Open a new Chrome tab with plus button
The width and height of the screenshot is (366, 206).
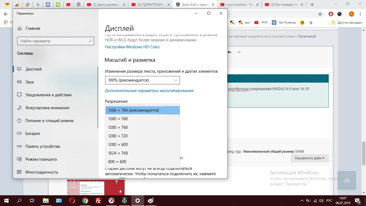point(312,5)
